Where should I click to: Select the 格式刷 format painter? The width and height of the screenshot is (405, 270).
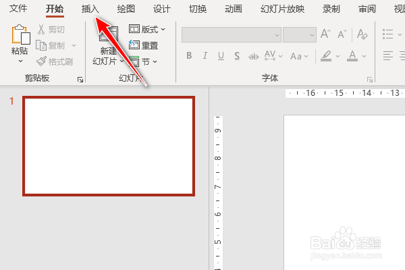coord(55,61)
